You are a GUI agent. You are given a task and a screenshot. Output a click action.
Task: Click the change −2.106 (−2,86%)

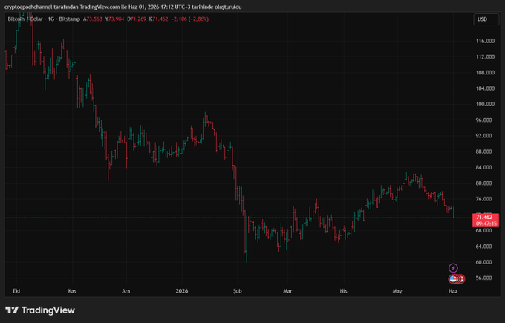point(190,19)
